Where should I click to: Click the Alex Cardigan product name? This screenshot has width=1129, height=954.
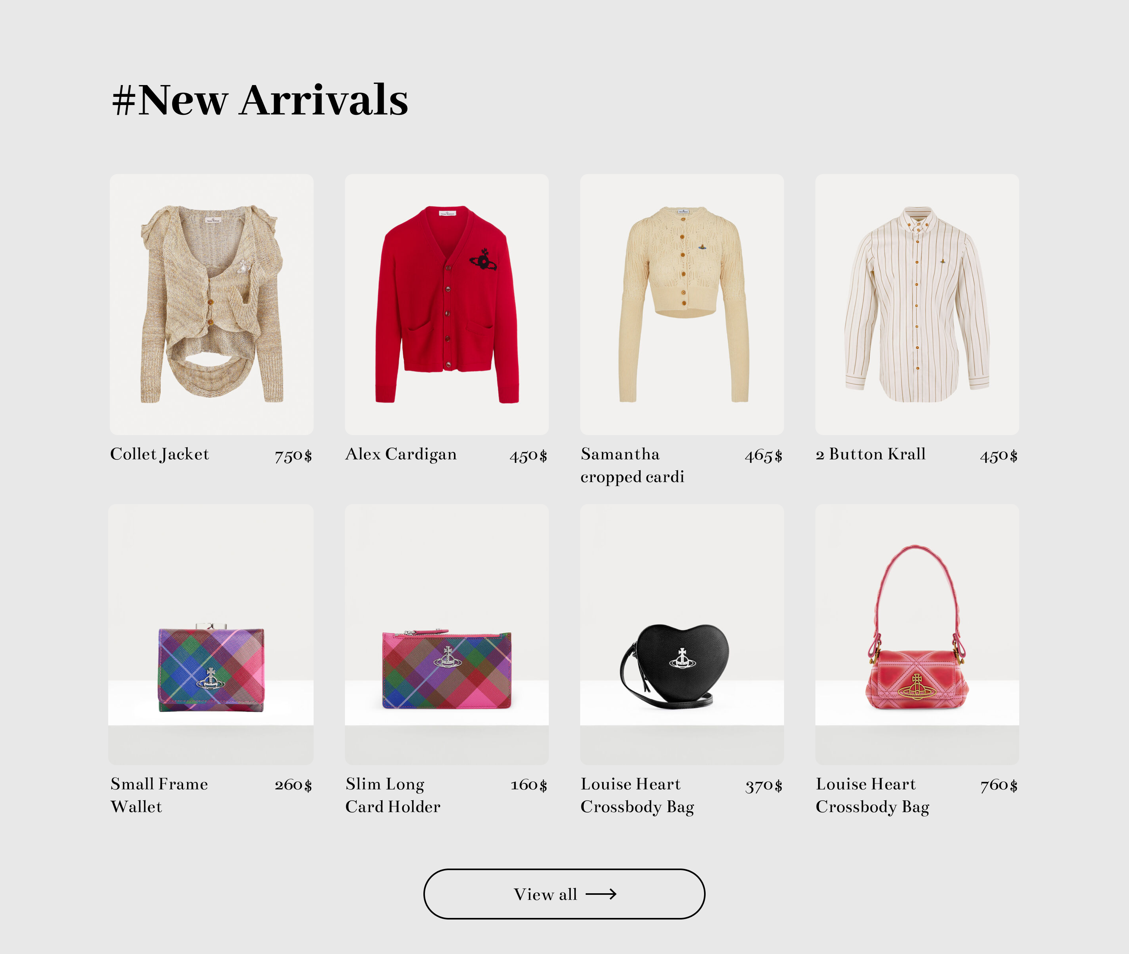(x=401, y=454)
